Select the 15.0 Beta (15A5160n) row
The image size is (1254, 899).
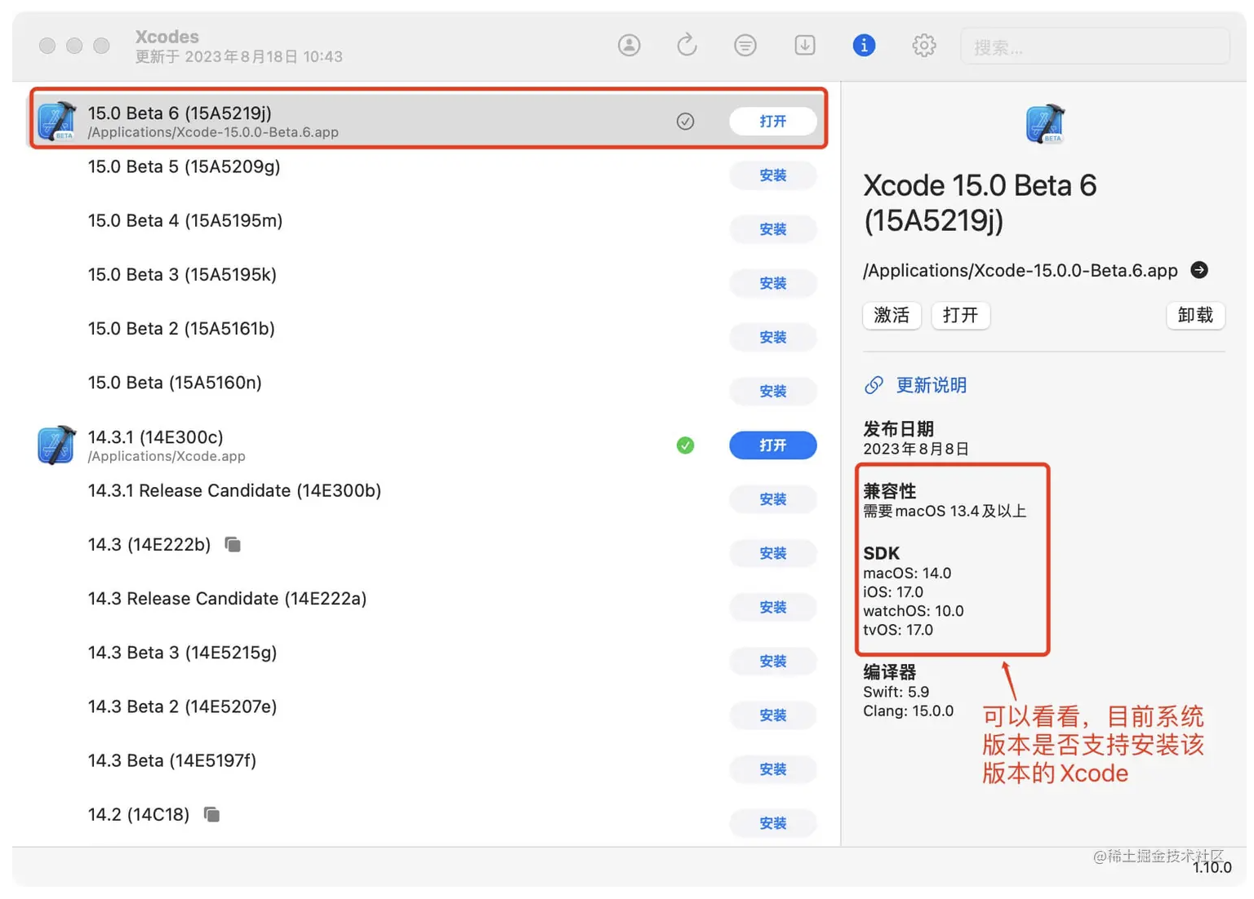point(428,391)
